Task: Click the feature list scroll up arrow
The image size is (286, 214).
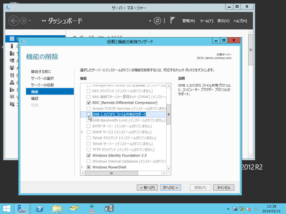Action: pos(169,86)
